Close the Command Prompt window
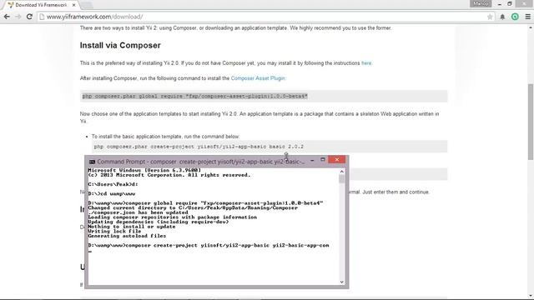 click(337, 159)
